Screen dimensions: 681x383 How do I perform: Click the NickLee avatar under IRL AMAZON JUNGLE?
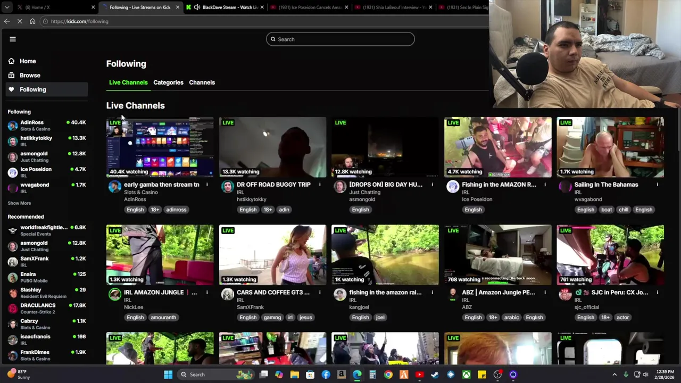[x=115, y=294]
